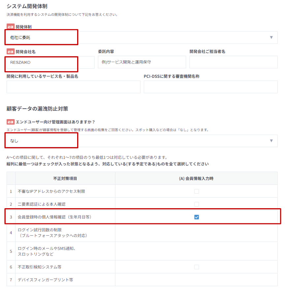The image size is (302, 292).
Task: Select the 開発会社ご担当者名 text box
Action: [x=233, y=62]
